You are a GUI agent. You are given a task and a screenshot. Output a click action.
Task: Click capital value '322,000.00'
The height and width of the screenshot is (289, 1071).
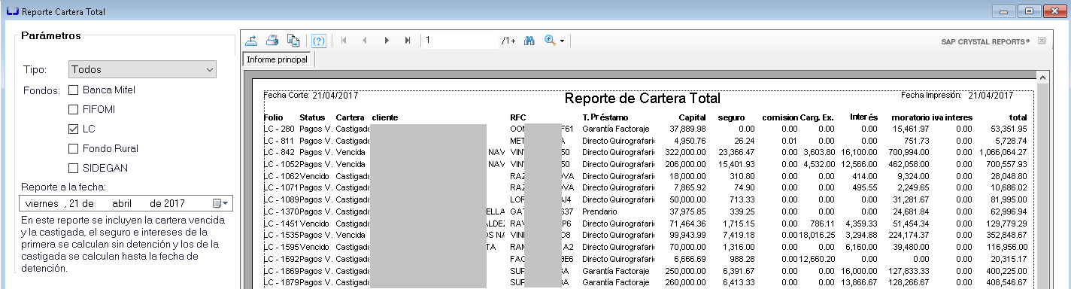(x=685, y=152)
